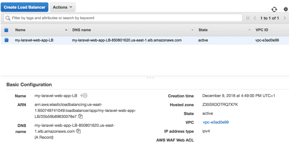Screen dimensions: 289x144
Task: Click the (A Record) text
Action: point(44,138)
